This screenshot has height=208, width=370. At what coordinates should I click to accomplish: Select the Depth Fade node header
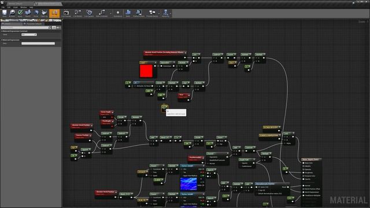click(247, 159)
